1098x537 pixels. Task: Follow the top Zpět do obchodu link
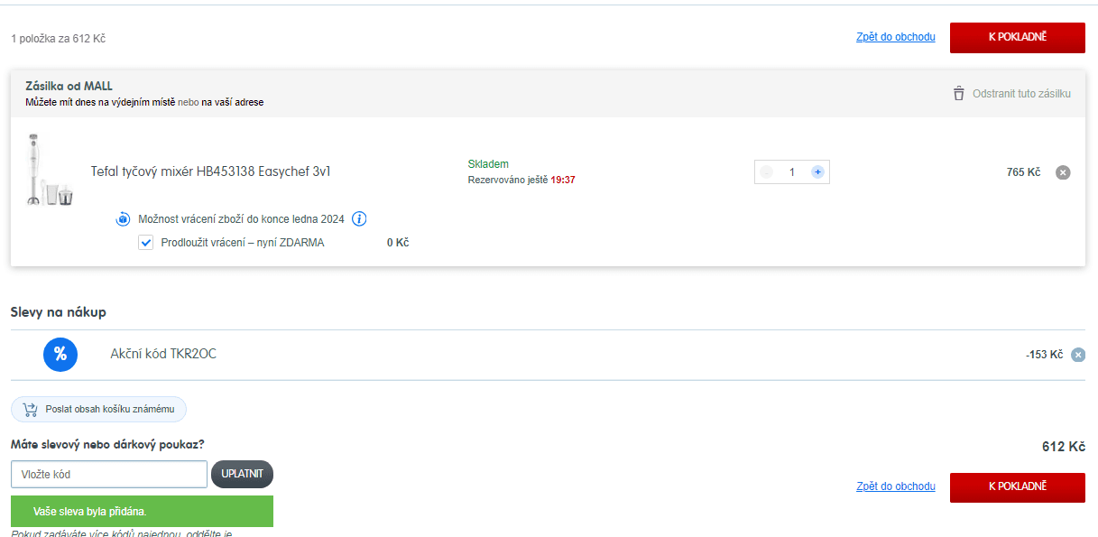pyautogui.click(x=896, y=37)
